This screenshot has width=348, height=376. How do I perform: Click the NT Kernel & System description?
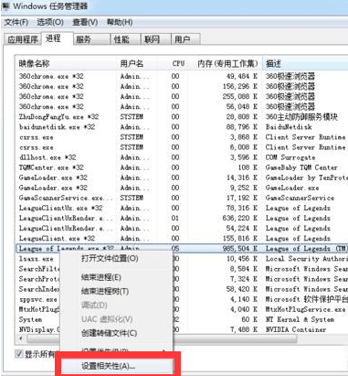pyautogui.click(x=300, y=319)
